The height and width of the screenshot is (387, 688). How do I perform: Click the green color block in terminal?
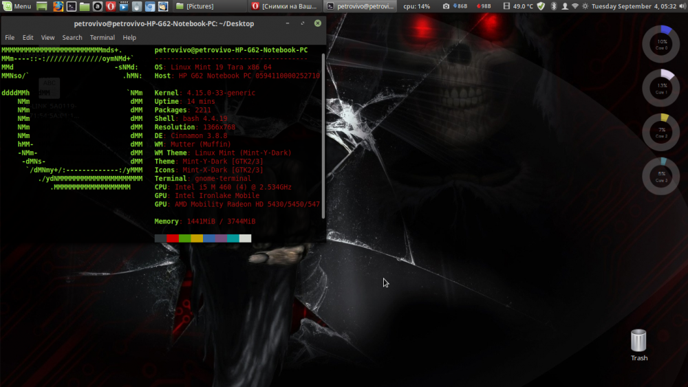pyautogui.click(x=184, y=239)
